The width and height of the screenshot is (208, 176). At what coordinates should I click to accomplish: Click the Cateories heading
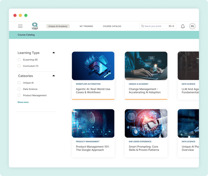click(25, 76)
